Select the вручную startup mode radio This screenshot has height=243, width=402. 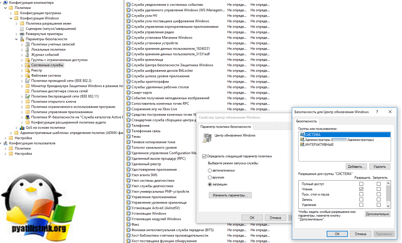coord(210,177)
